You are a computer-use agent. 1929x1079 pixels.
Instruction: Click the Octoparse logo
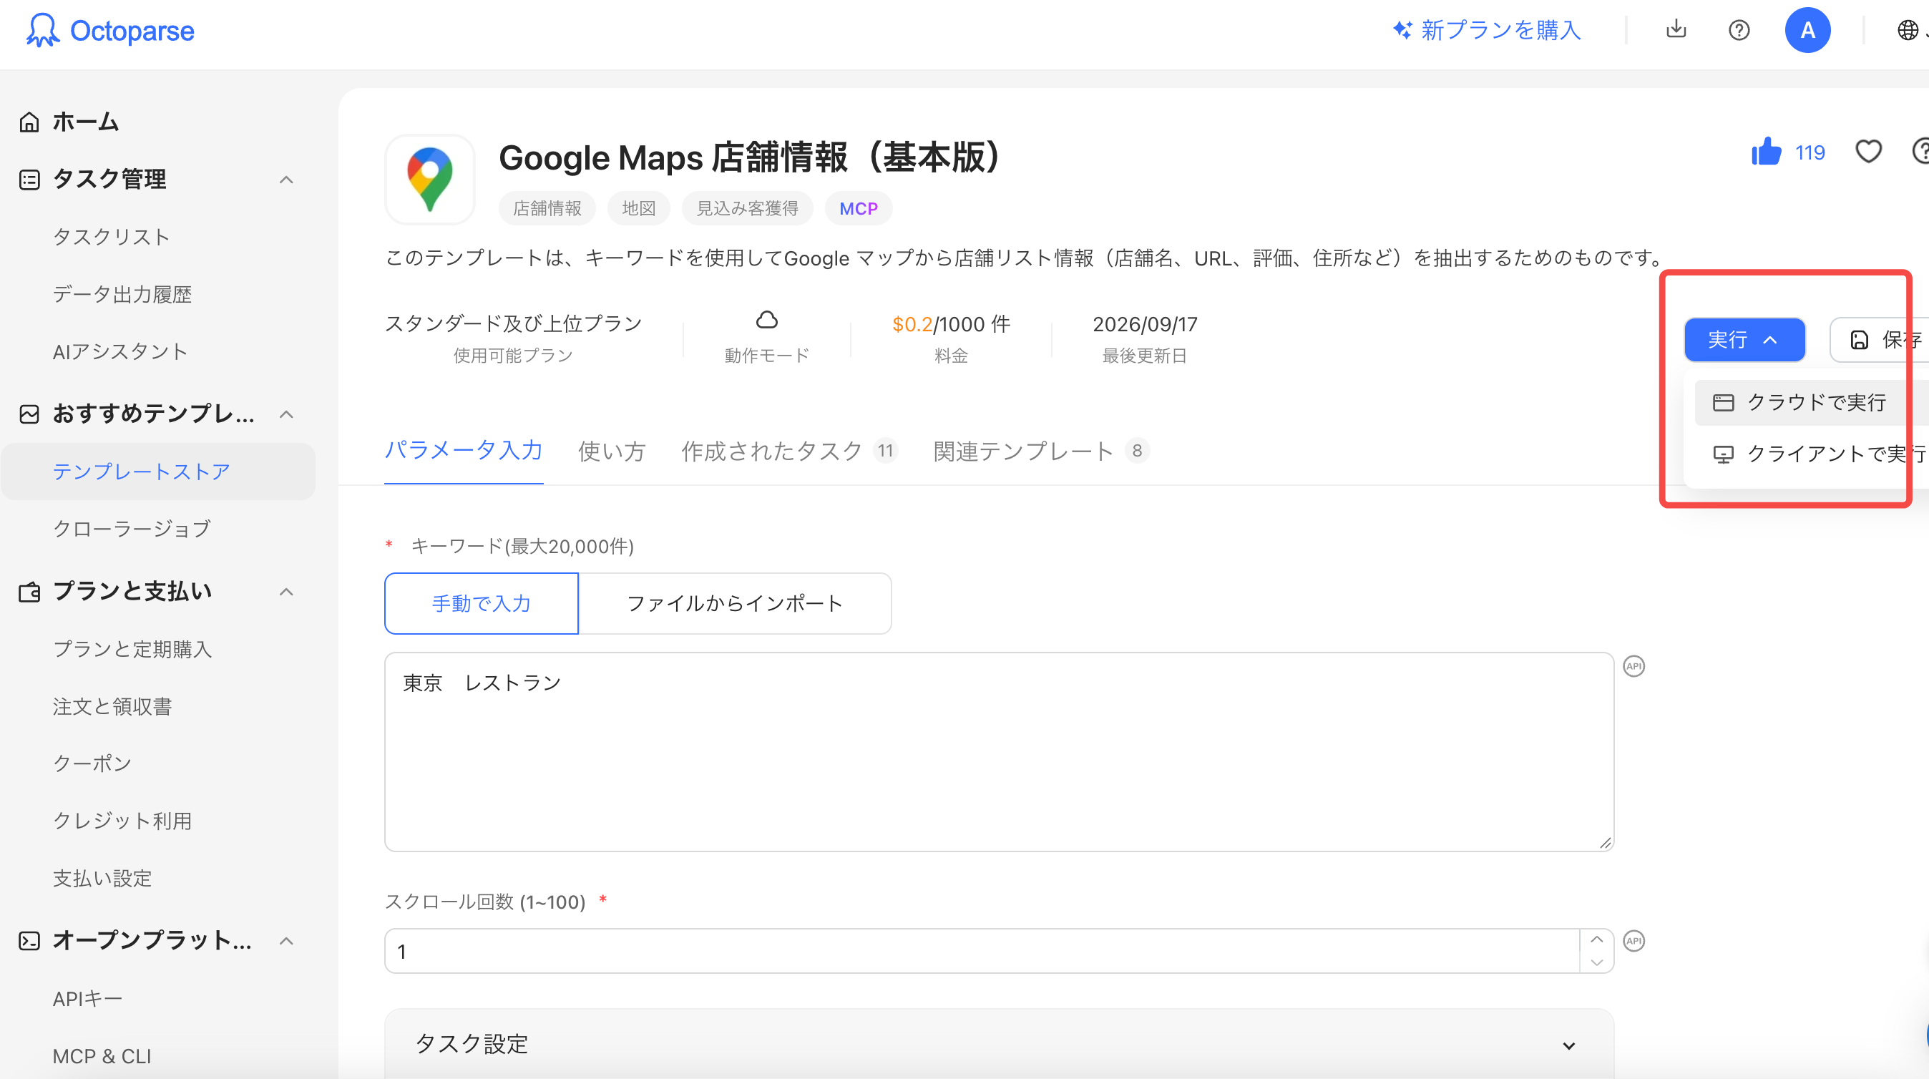(x=110, y=31)
